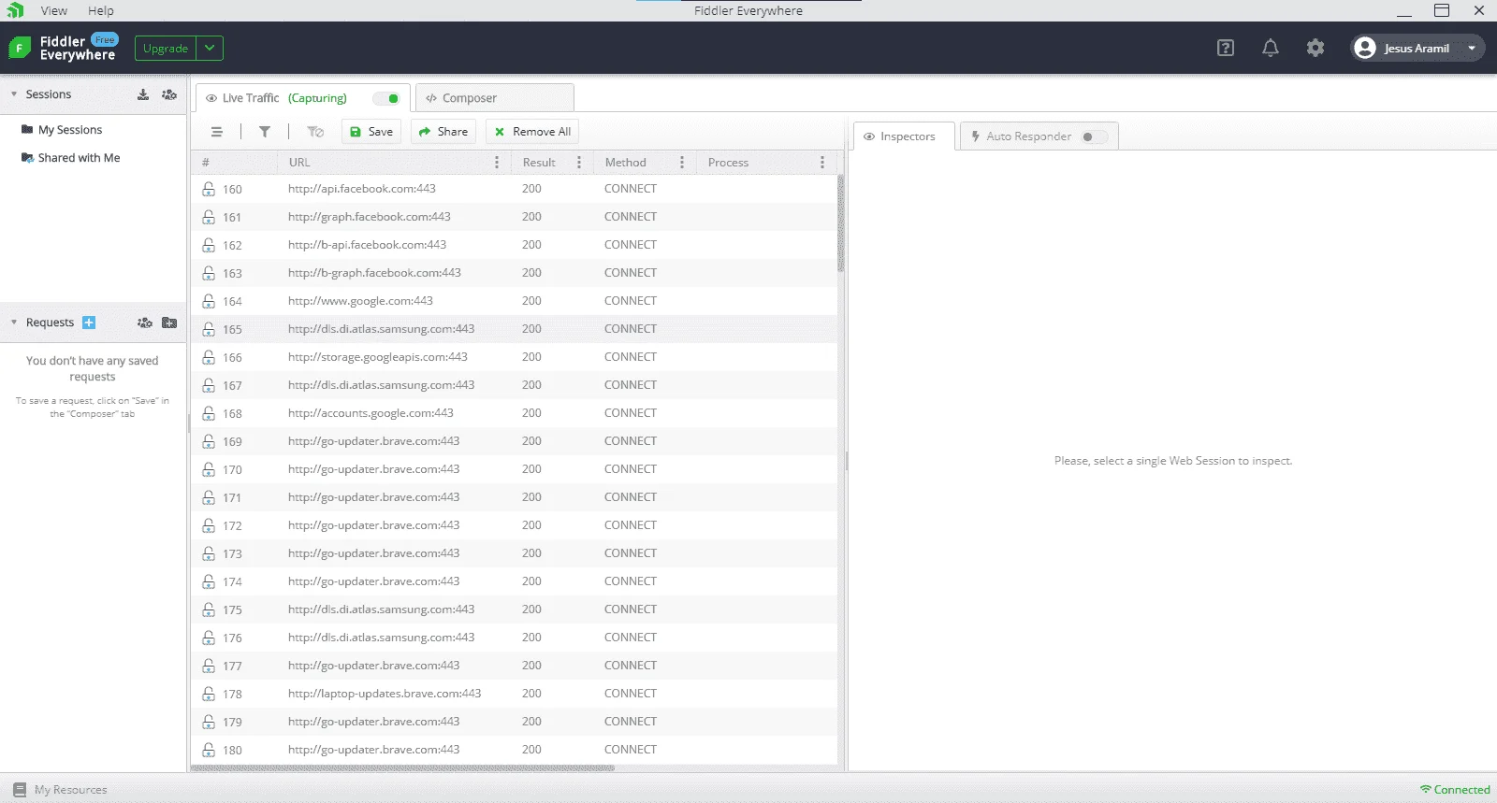Open the hamburger list menu icon
Screen dimensions: 1497x803
pyautogui.click(x=217, y=132)
